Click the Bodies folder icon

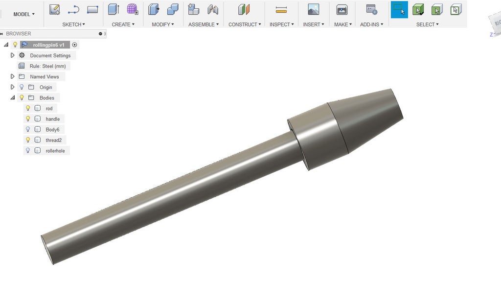click(x=31, y=97)
